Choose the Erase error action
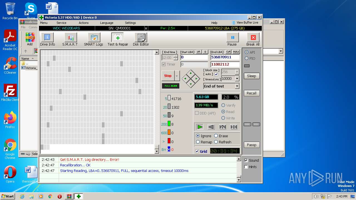This screenshot has width=356, height=200. click(221, 136)
